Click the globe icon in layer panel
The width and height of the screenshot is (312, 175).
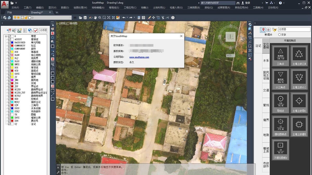pos(30,30)
